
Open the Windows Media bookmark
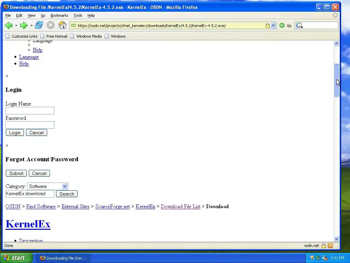pos(86,36)
